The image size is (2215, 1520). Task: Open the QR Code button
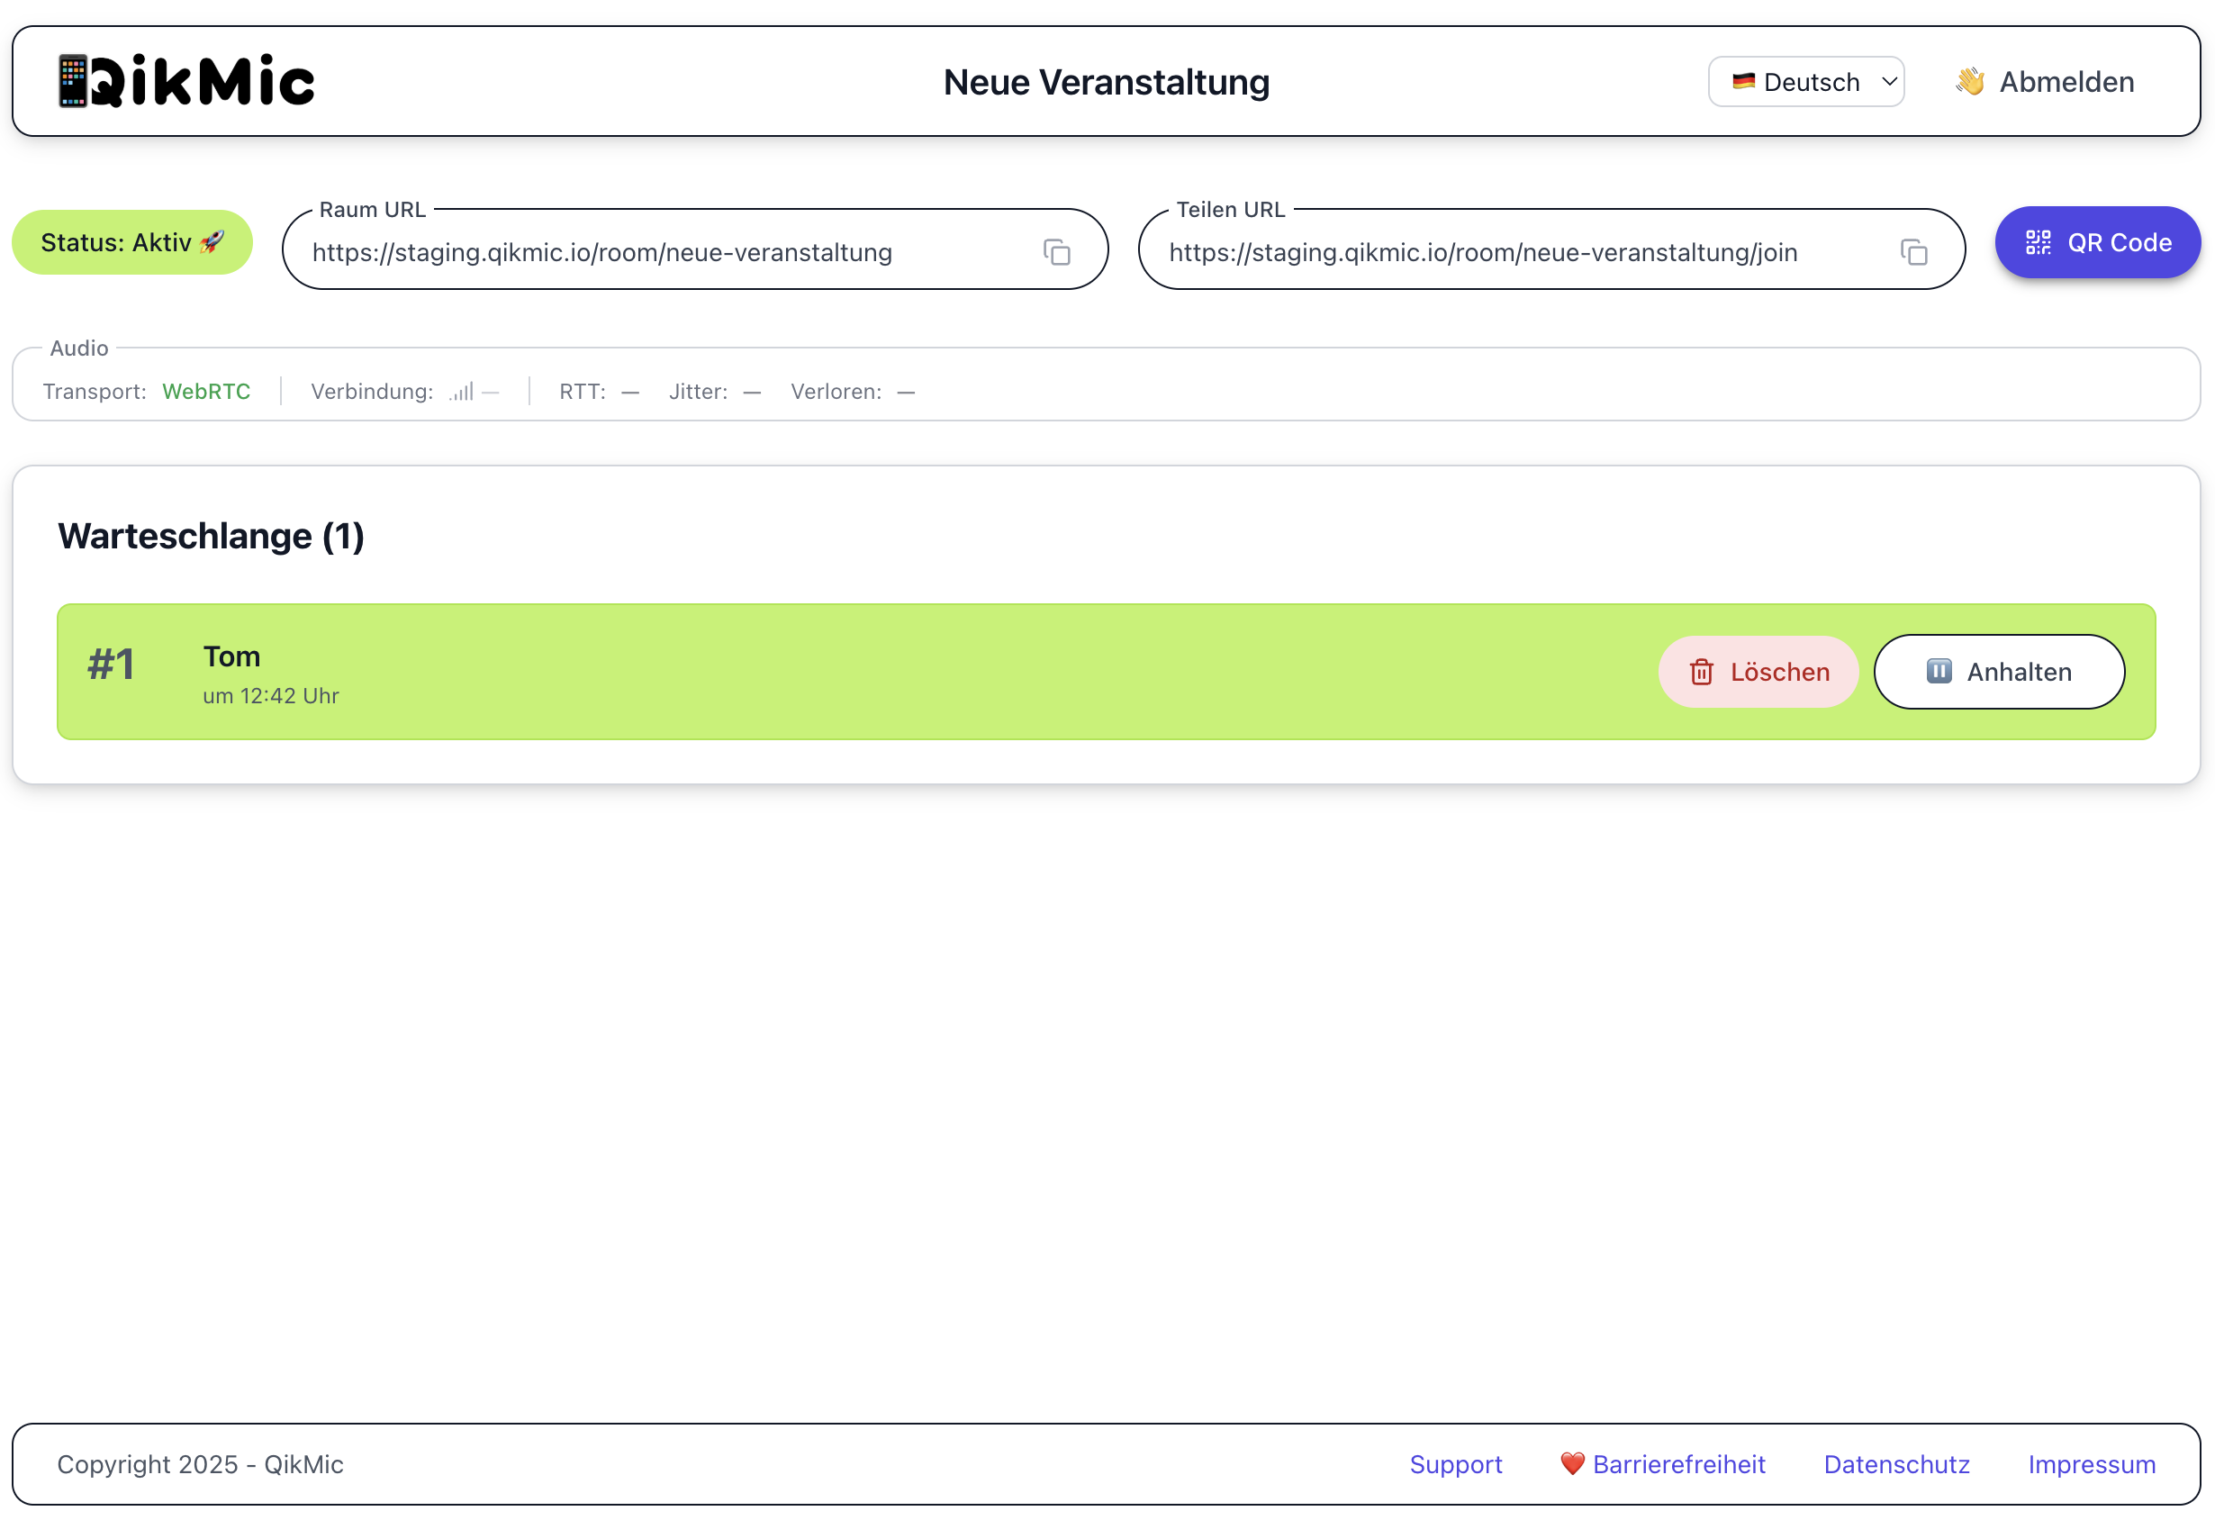[2098, 242]
